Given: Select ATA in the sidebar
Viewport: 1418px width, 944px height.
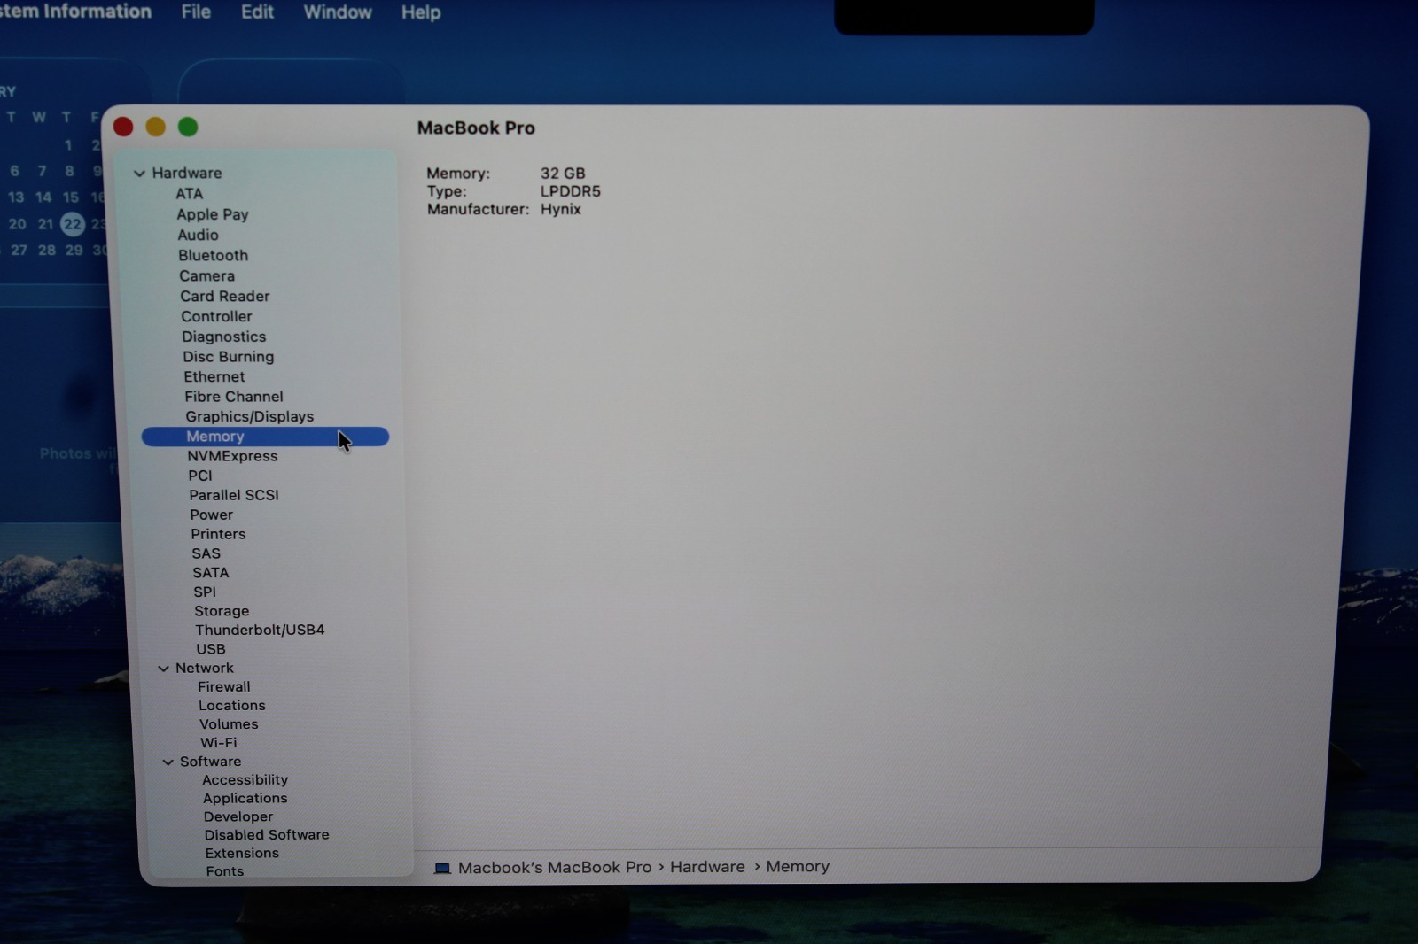Looking at the screenshot, I should point(189,194).
